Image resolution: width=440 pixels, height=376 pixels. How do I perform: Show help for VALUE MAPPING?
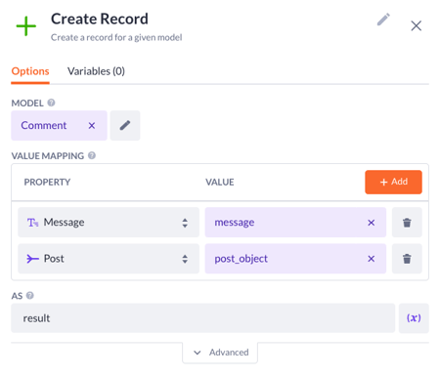point(92,155)
